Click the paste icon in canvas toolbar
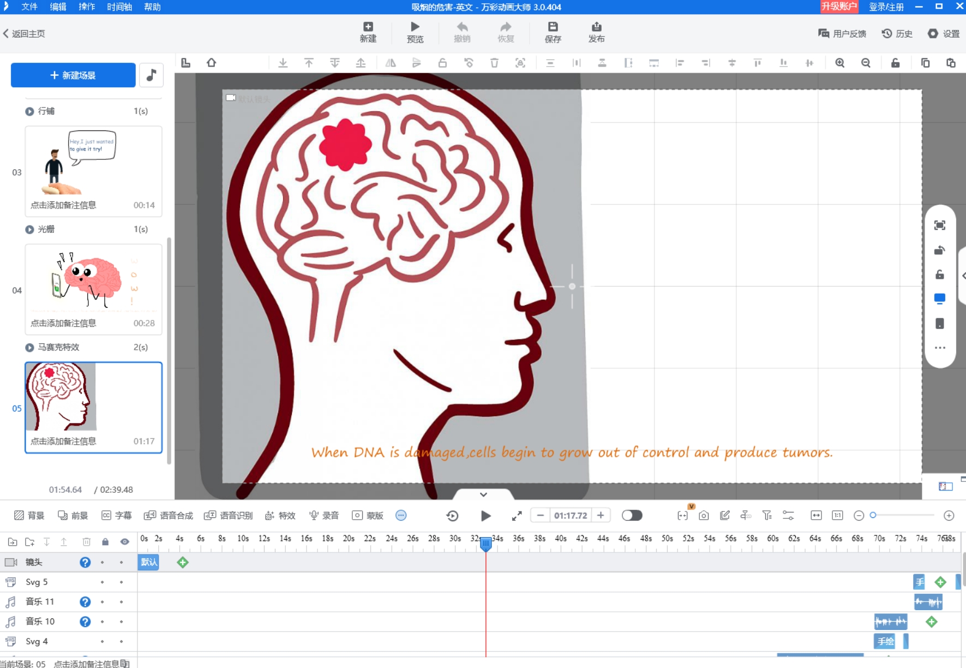 [951, 63]
